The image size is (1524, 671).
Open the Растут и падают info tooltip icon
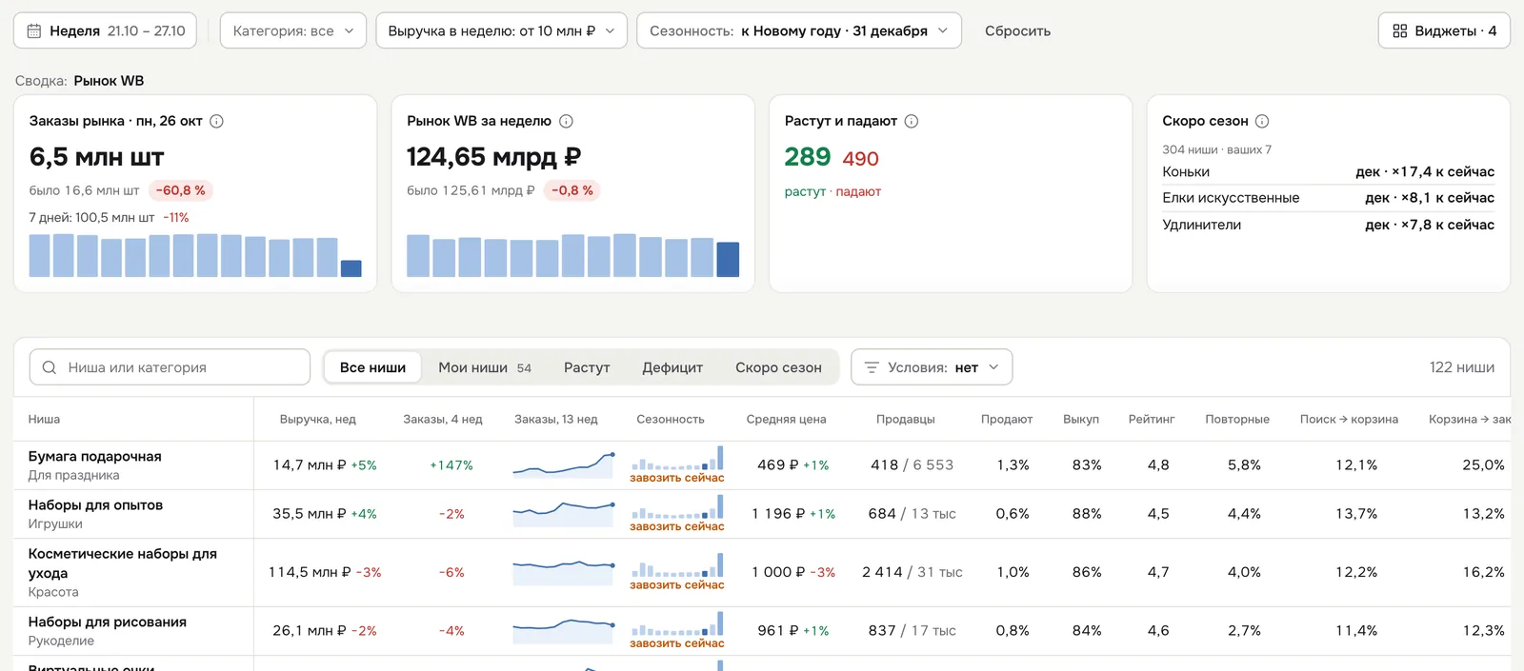[x=912, y=121]
